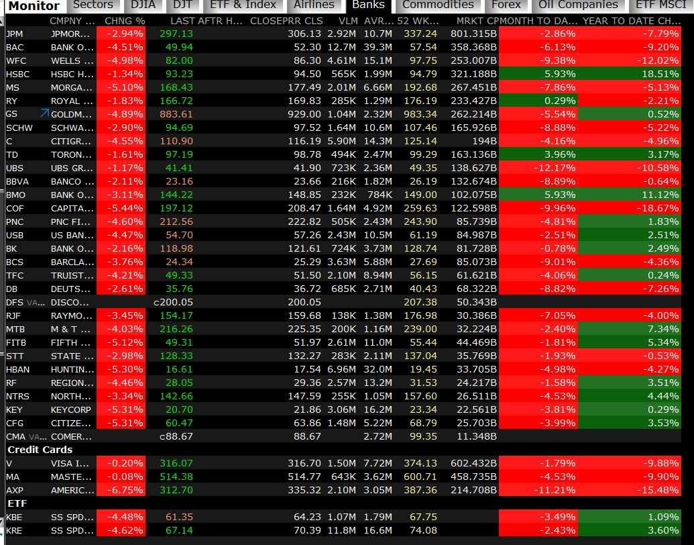
Task: Click the CITIGR... company name
Action: [71, 142]
